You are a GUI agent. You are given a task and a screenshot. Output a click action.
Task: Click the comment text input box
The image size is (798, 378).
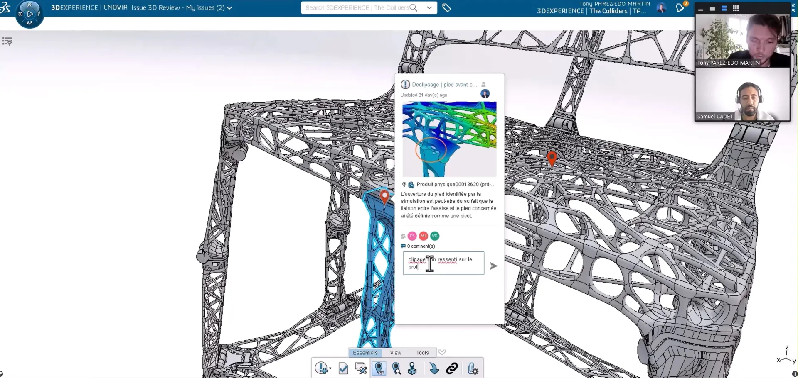pyautogui.click(x=443, y=263)
